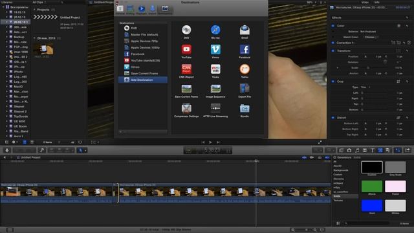The width and height of the screenshot is (414, 233).
Task: Choose the Tudou destination icon
Action: [245, 69]
